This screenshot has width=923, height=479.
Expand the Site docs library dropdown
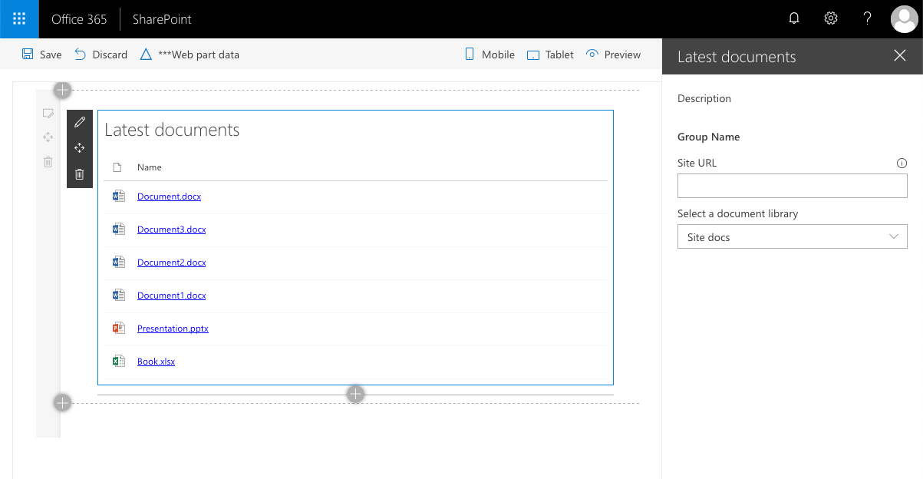pos(793,236)
